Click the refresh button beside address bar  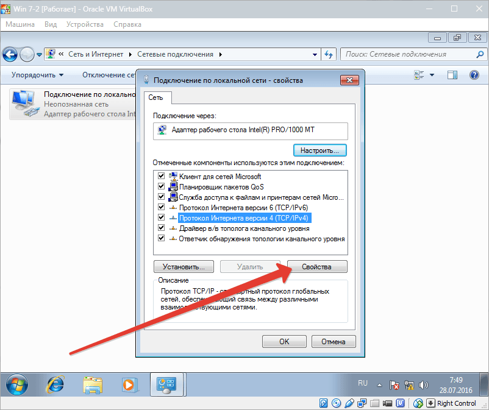pos(329,54)
